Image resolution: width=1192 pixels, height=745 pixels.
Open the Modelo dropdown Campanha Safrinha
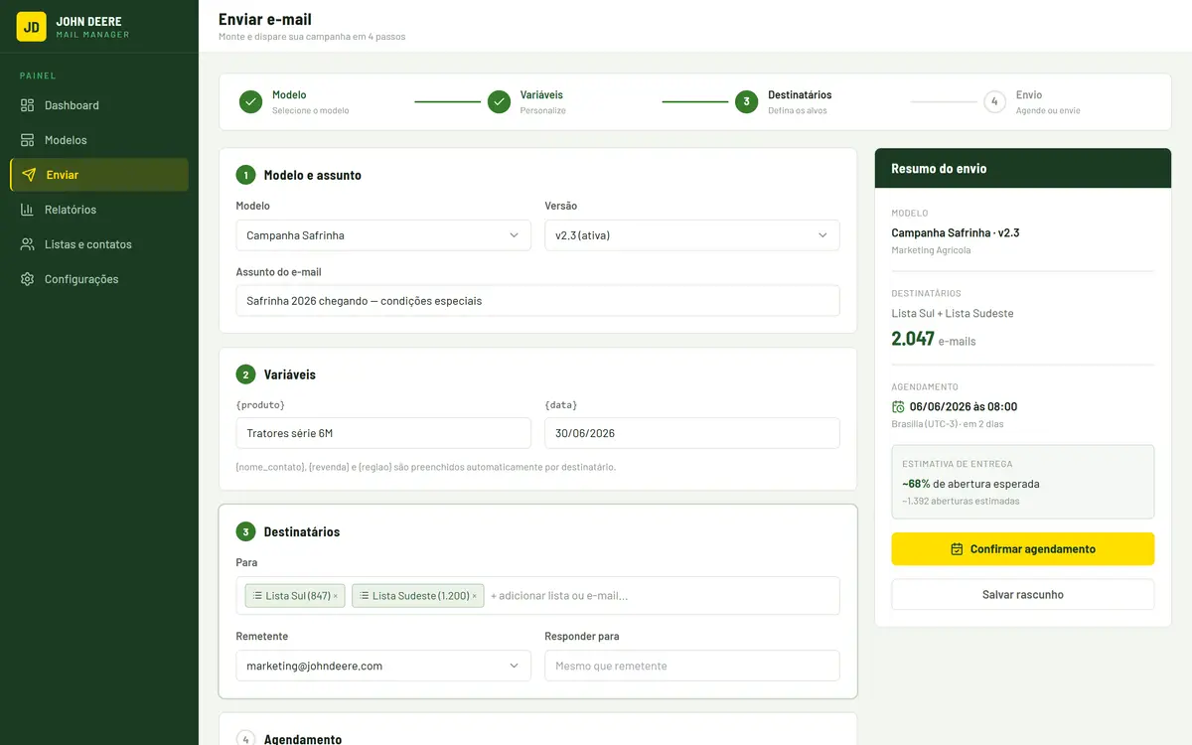383,235
